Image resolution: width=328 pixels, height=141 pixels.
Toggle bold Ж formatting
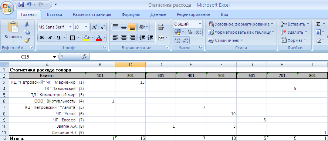42,38
